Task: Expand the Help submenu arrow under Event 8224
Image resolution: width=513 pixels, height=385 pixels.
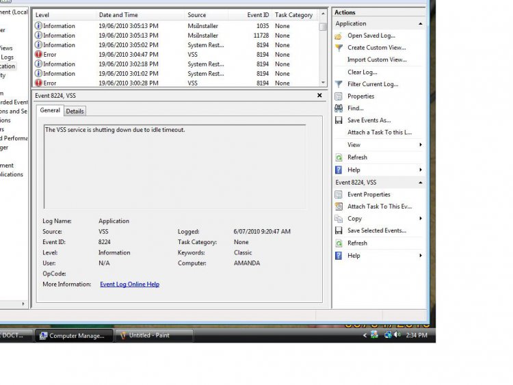Action: (x=421, y=256)
